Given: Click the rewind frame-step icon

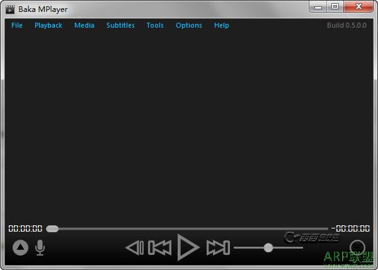Looking at the screenshot, I should pyautogui.click(x=135, y=247).
